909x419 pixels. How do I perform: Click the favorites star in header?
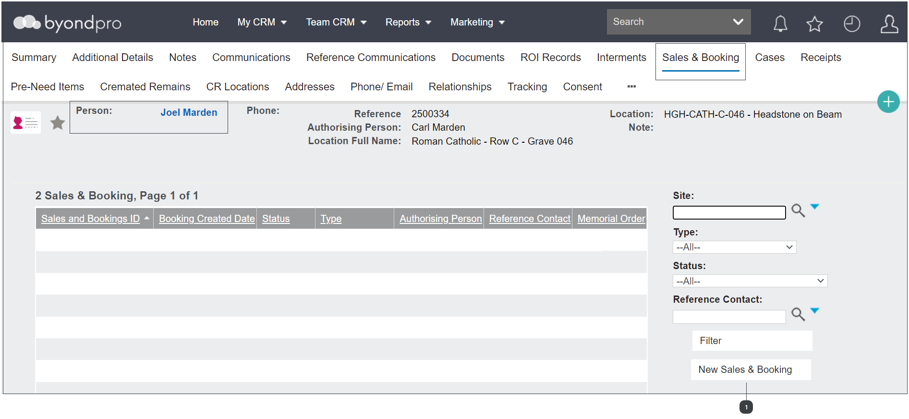pyautogui.click(x=814, y=24)
